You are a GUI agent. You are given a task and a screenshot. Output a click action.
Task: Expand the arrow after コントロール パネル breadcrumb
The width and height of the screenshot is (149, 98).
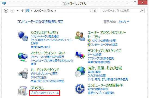[x=56, y=11]
